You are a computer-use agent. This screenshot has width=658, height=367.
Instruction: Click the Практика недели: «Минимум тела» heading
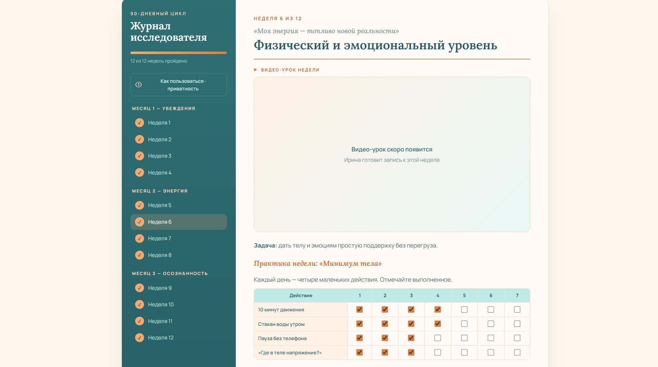(x=318, y=264)
